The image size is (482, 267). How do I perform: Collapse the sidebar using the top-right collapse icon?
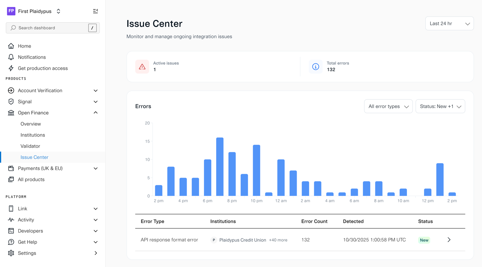click(96, 11)
